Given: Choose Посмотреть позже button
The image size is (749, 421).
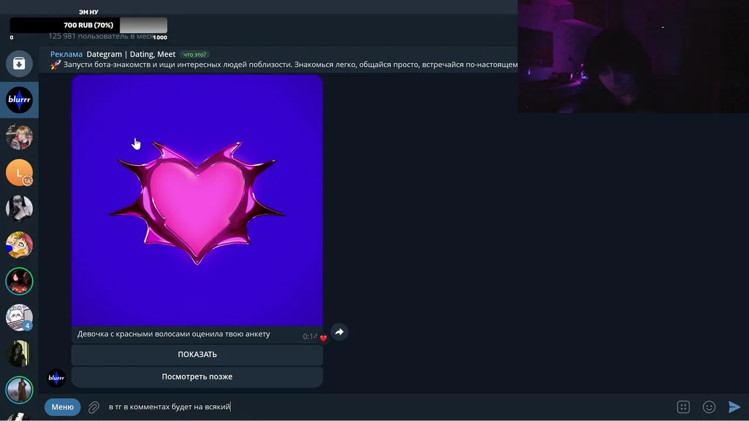Looking at the screenshot, I should click(197, 377).
